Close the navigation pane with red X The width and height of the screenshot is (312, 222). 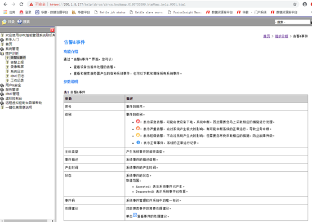click(x=52, y=30)
